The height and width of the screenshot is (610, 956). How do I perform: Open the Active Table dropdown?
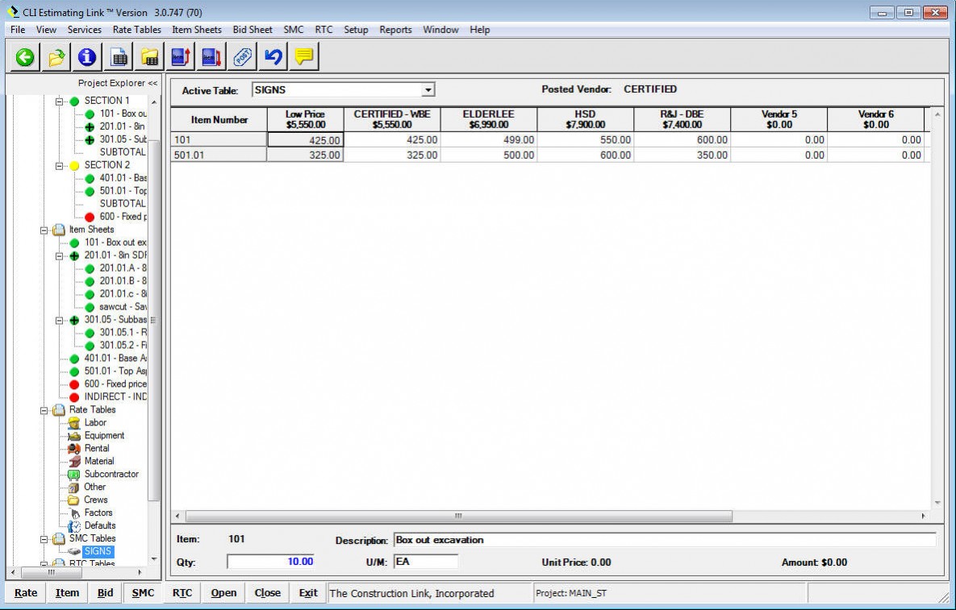click(428, 90)
